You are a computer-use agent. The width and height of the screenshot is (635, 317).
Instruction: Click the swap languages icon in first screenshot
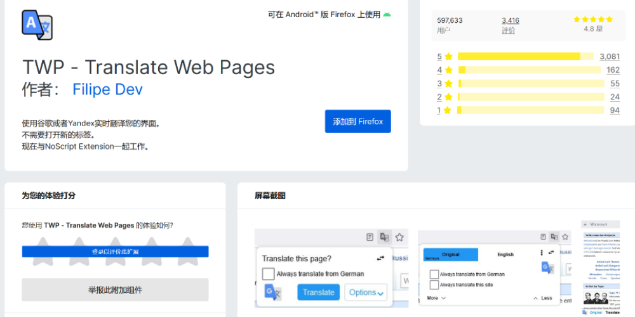(x=380, y=258)
